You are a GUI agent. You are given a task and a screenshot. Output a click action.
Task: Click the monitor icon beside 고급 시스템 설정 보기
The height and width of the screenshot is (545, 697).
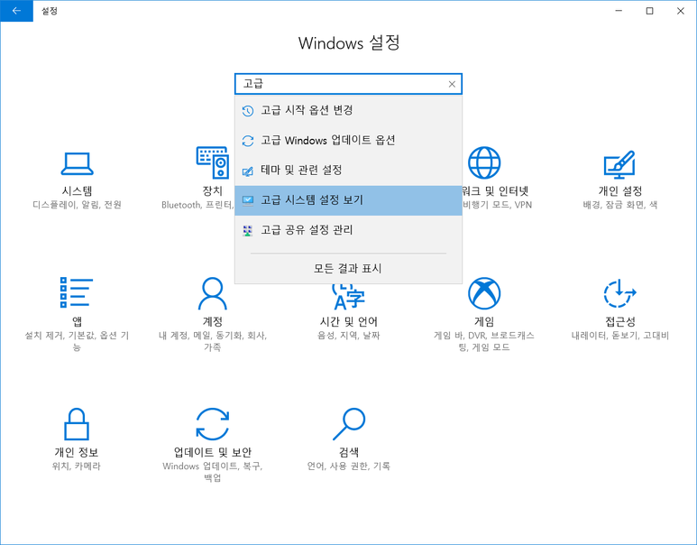(x=248, y=200)
